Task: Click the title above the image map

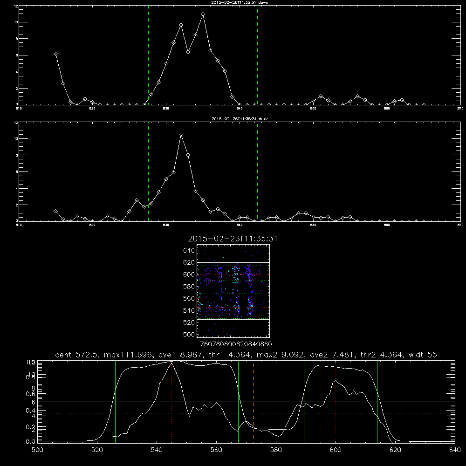Action: pyautogui.click(x=233, y=239)
